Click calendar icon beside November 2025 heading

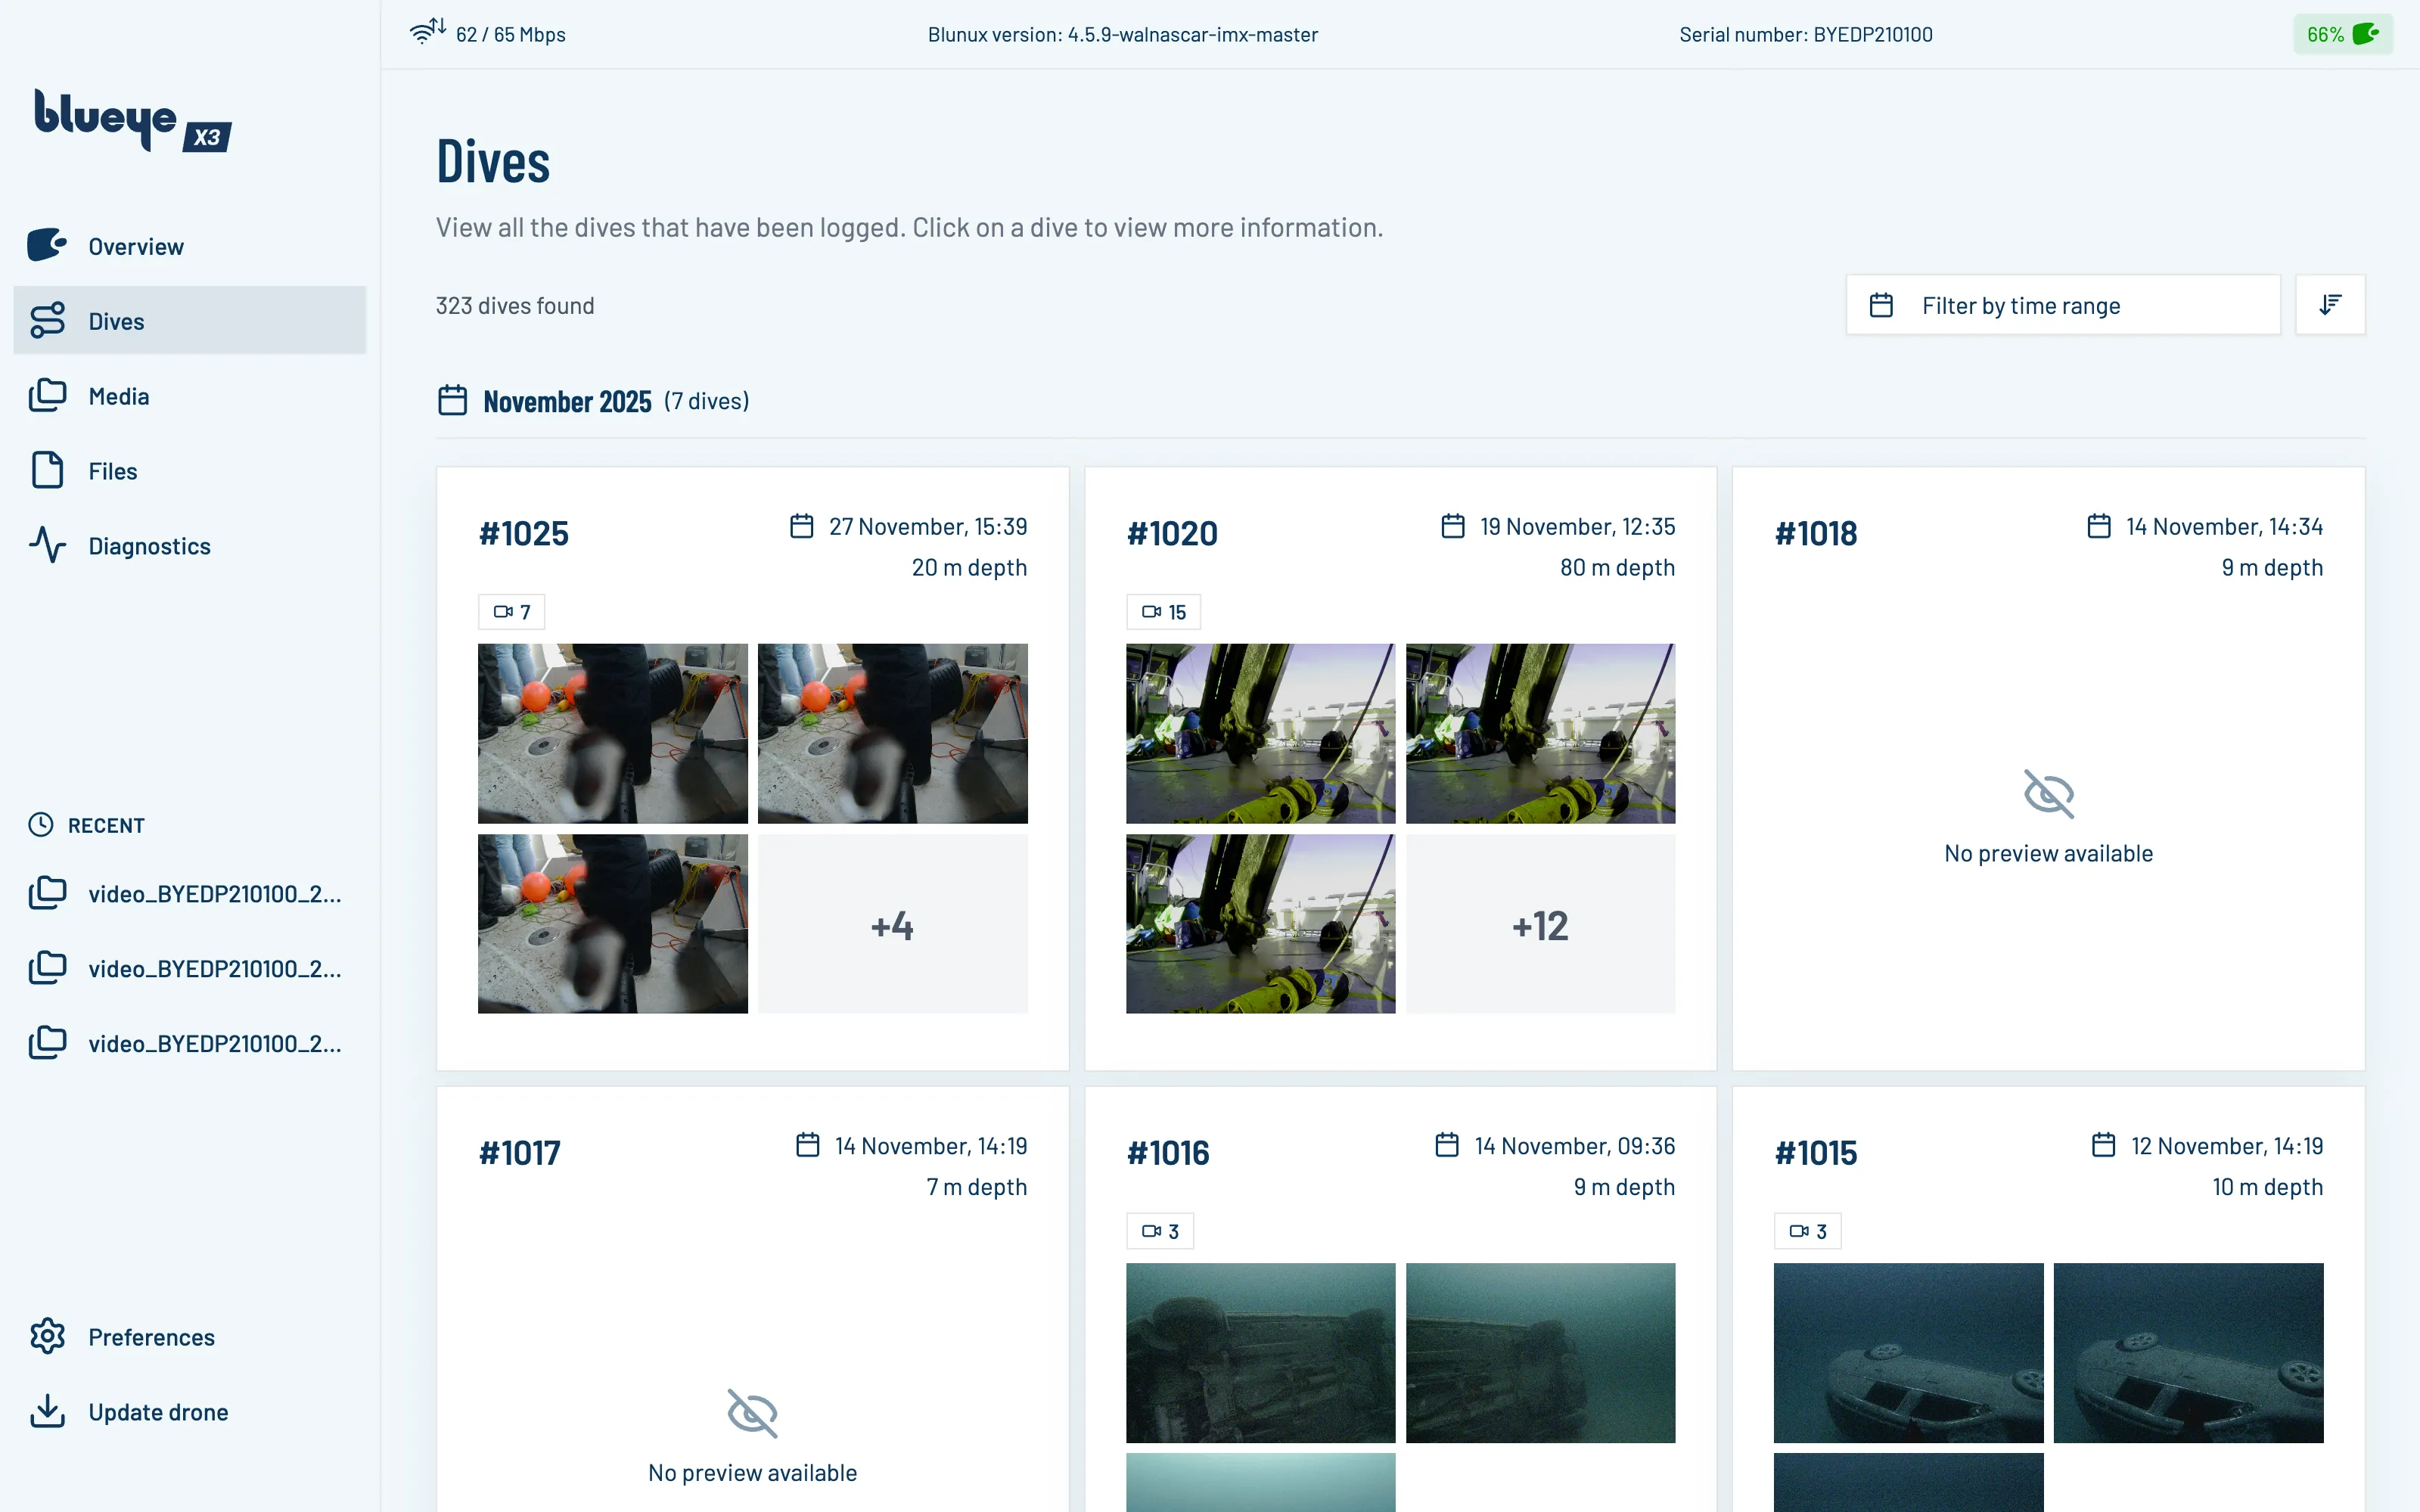(452, 400)
